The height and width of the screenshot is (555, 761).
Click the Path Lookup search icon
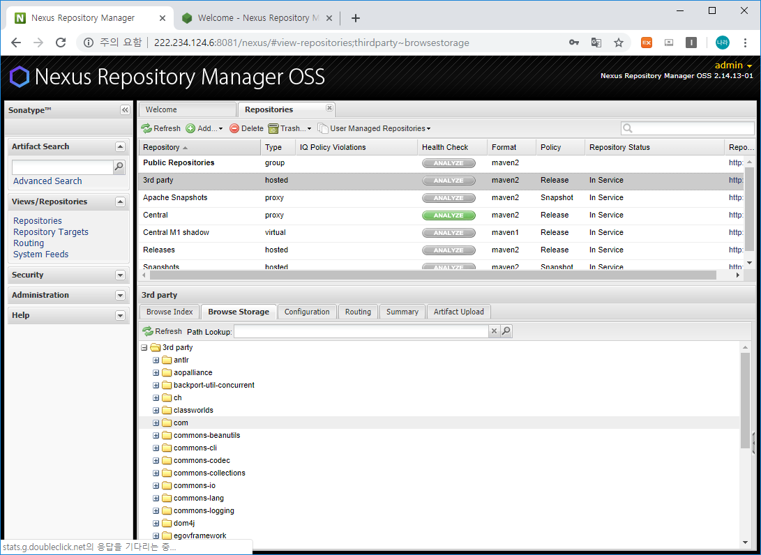(x=506, y=331)
